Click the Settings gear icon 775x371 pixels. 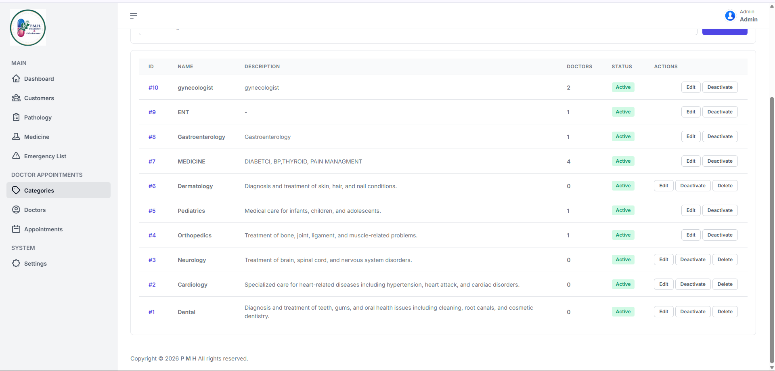[16, 263]
